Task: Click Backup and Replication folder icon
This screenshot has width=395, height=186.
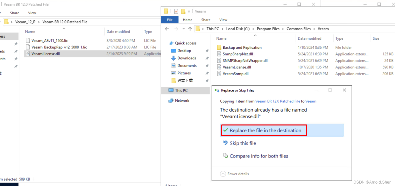Action: 219,47
